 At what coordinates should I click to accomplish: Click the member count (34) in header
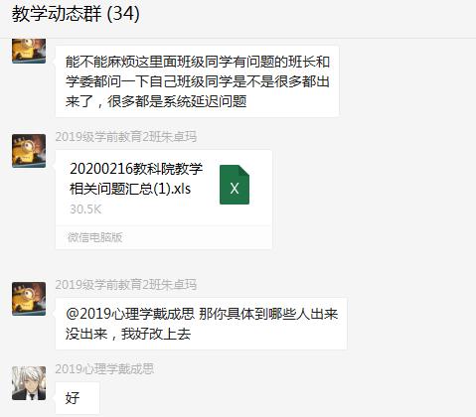tap(123, 14)
